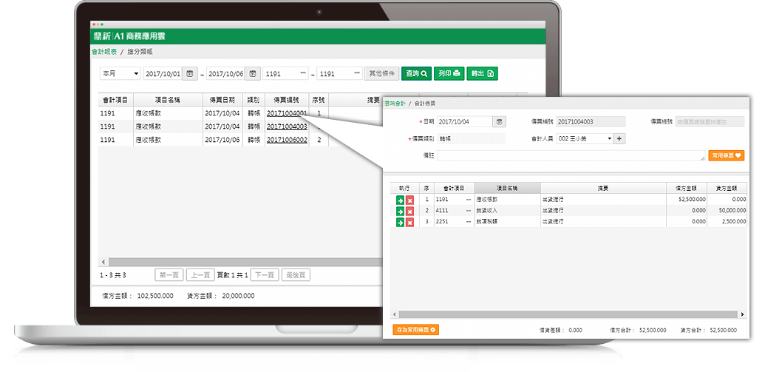Screen dimensions: 765x372
Task: Go to 會計報表 breadcrumb link
Action: (x=104, y=52)
